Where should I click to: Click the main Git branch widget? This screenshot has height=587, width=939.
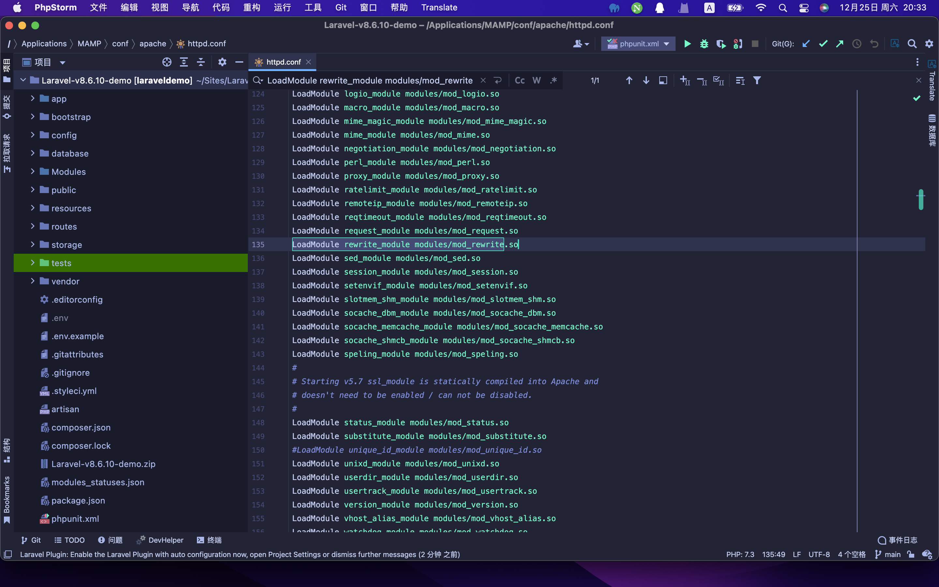tap(888, 554)
